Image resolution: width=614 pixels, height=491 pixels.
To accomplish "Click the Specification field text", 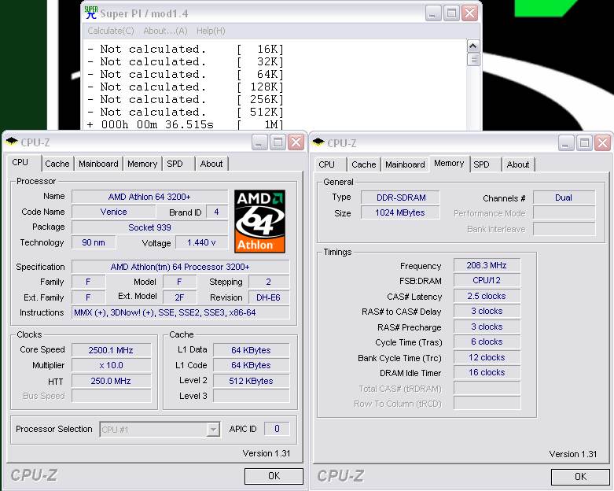I will 180,267.
